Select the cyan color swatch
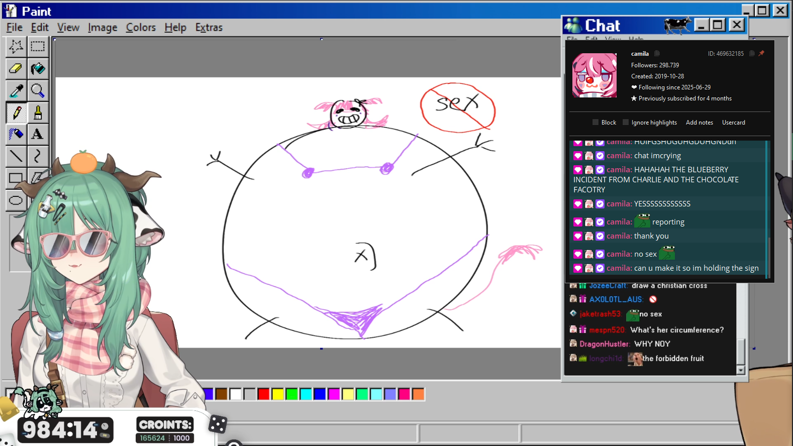 (x=306, y=394)
